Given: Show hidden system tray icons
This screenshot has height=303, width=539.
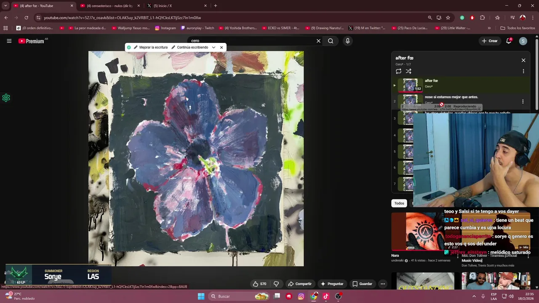Looking at the screenshot, I should pyautogui.click(x=474, y=296).
